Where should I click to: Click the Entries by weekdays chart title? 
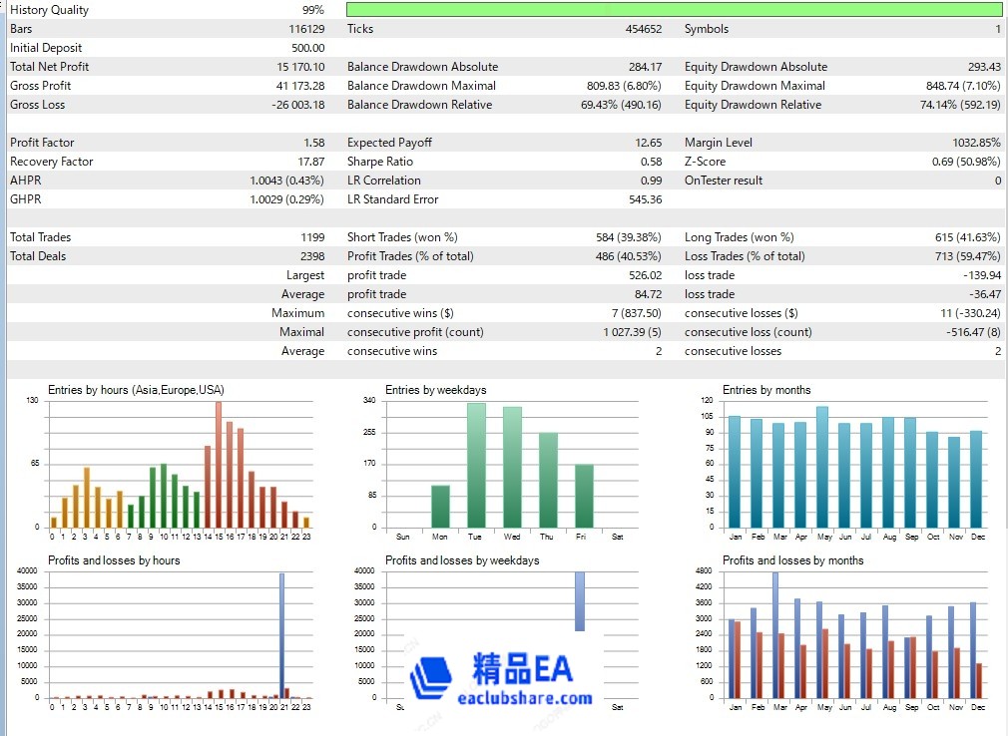tap(436, 390)
